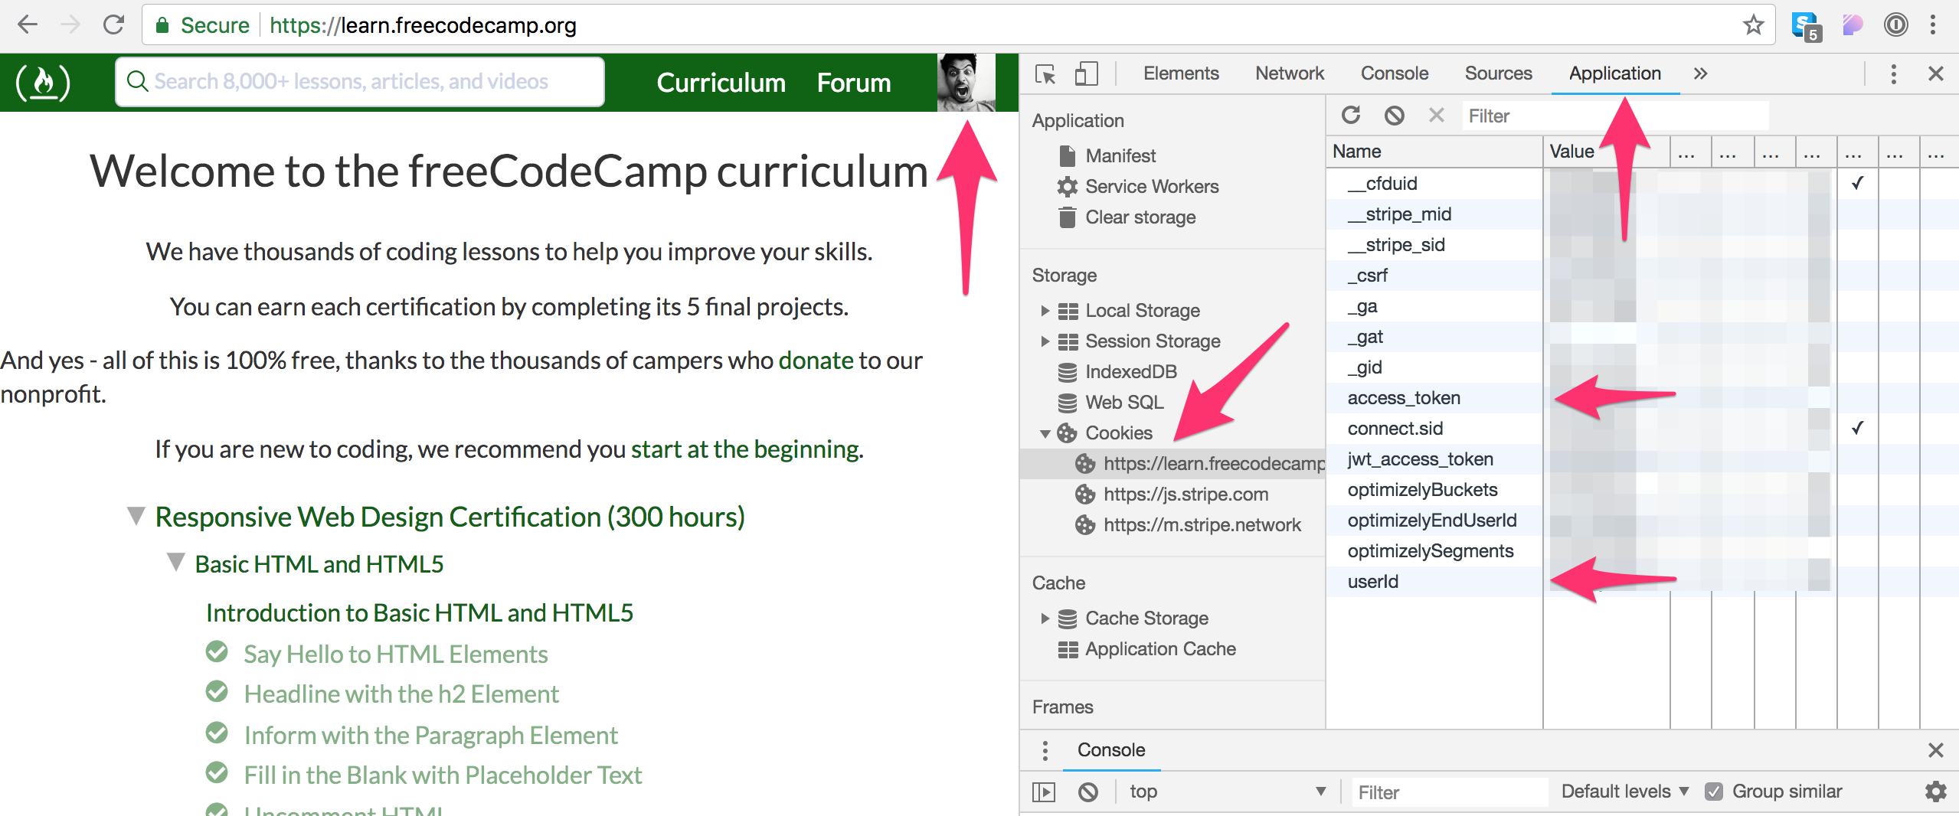Open the donate link
Screen dimensions: 1959x816
coord(815,360)
